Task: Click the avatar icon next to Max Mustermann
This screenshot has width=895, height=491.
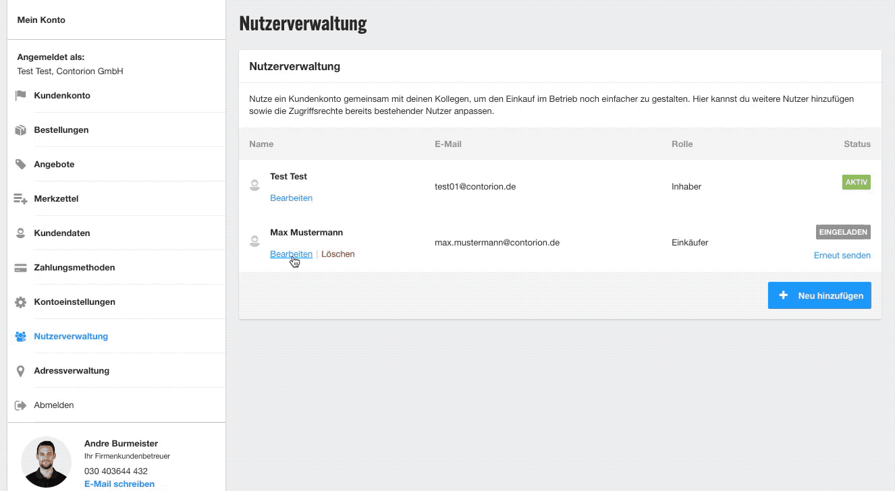Action: point(254,241)
